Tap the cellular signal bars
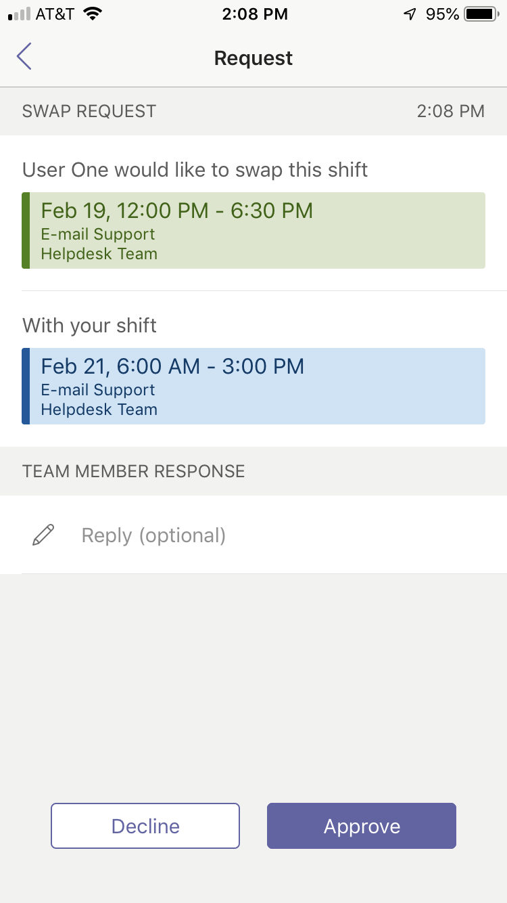This screenshot has height=903, width=507. click(19, 14)
